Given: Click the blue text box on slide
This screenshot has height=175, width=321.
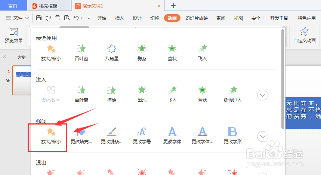Looking at the screenshot, I should point(303,113).
